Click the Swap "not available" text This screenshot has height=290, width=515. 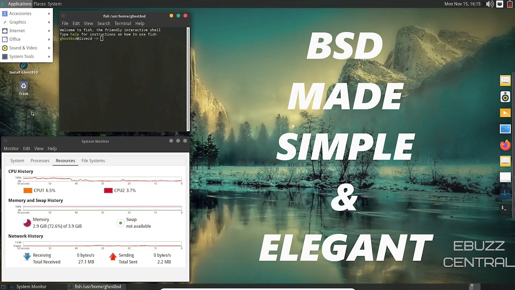(138, 226)
